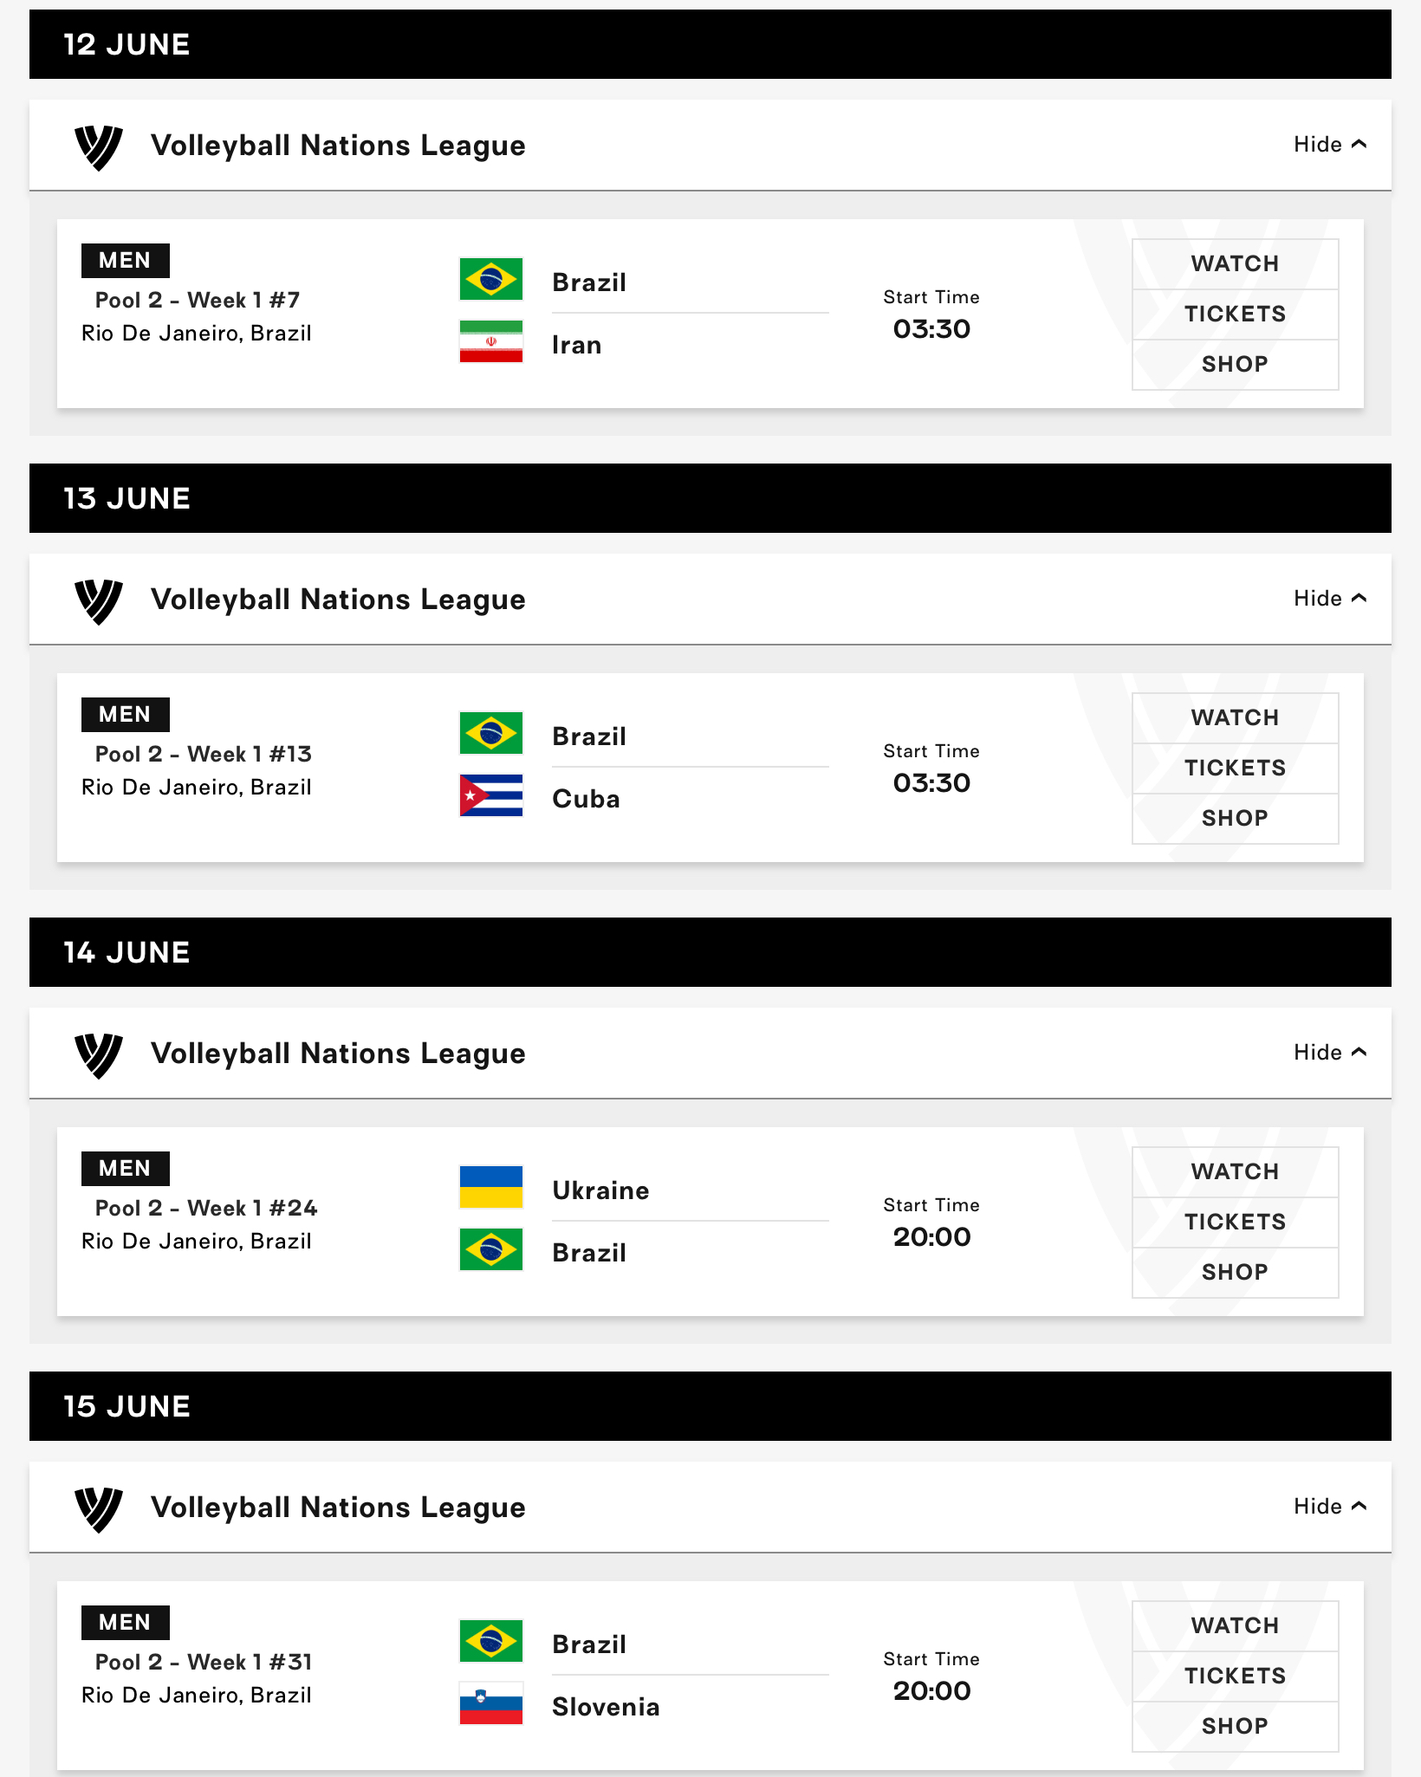This screenshot has height=1777, width=1421.
Task: Click TICKETS for the Brazil vs Cuba match
Action: (x=1235, y=769)
